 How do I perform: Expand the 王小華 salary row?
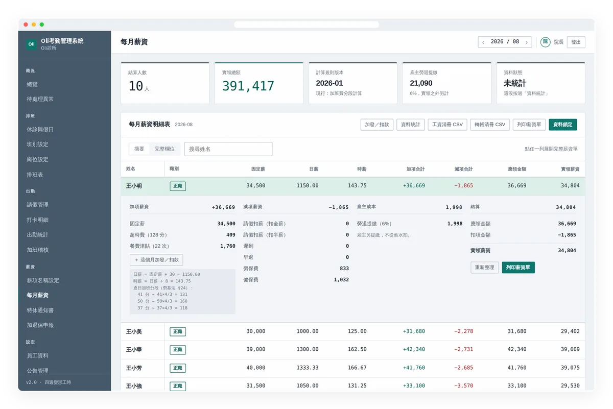pyautogui.click(x=353, y=350)
